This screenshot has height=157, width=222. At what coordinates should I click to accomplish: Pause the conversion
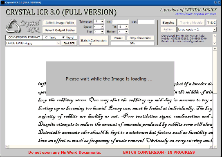[x=118, y=38]
